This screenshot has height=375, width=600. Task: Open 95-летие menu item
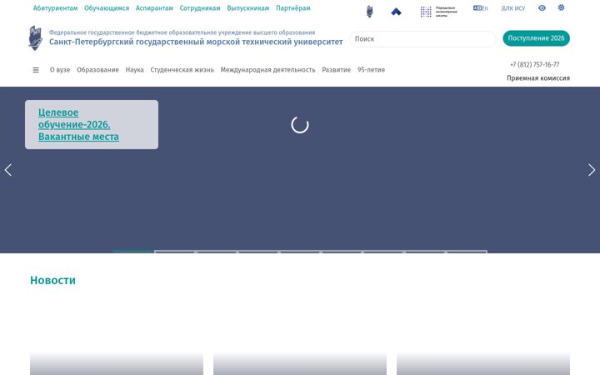point(371,70)
